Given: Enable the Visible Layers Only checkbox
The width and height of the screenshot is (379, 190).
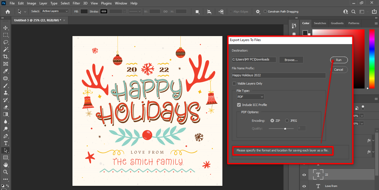Looking at the screenshot, I should pyautogui.click(x=234, y=83).
